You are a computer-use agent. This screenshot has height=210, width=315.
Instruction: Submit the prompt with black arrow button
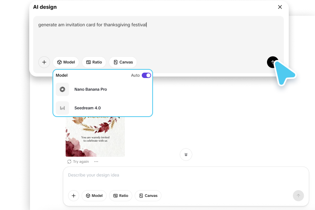(273, 62)
